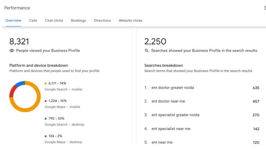Viewport: 266px width, 149px height.
Task: Click the eye icon beside profile views
Action: [12, 51]
